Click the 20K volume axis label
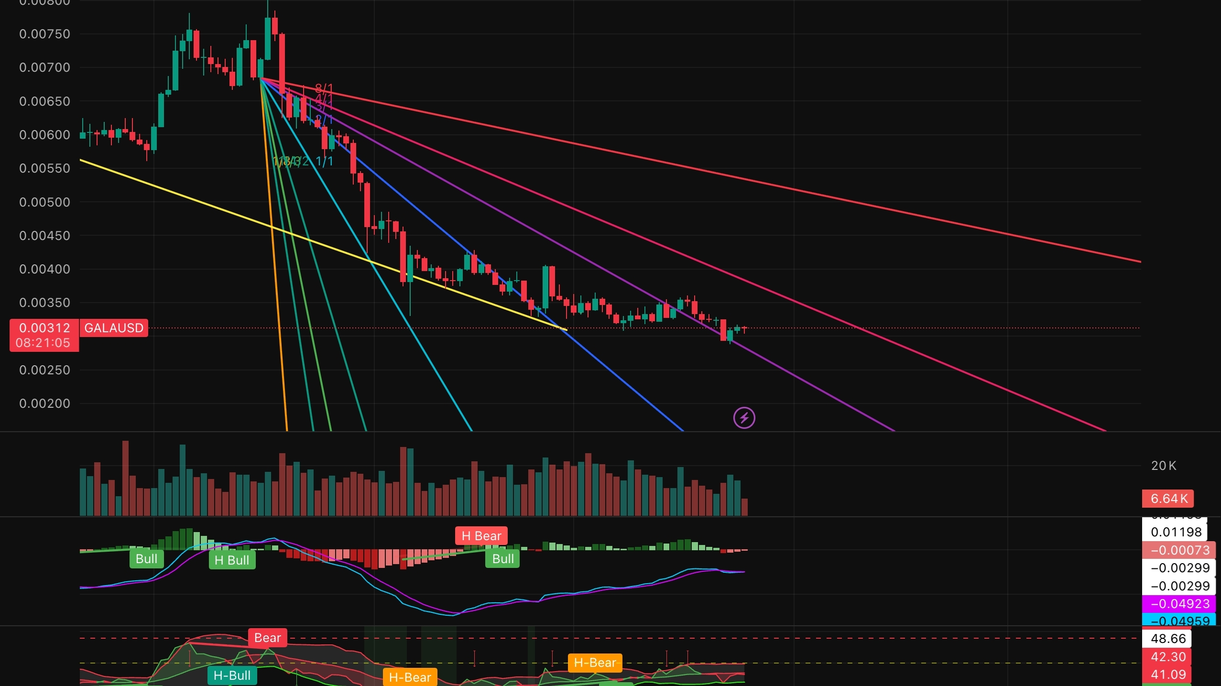 coord(1163,466)
